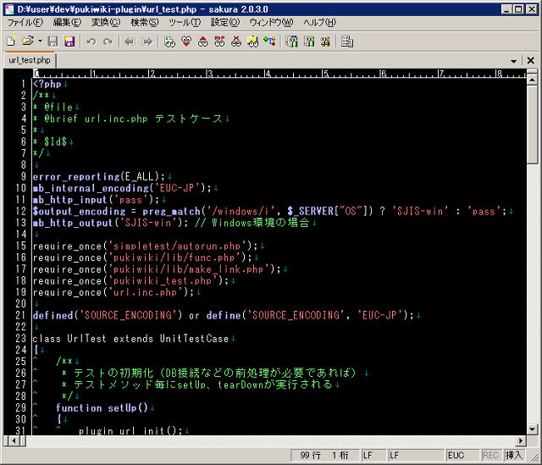Click the Undo arrow icon
Screen dimensions: 542x465
[91, 41]
